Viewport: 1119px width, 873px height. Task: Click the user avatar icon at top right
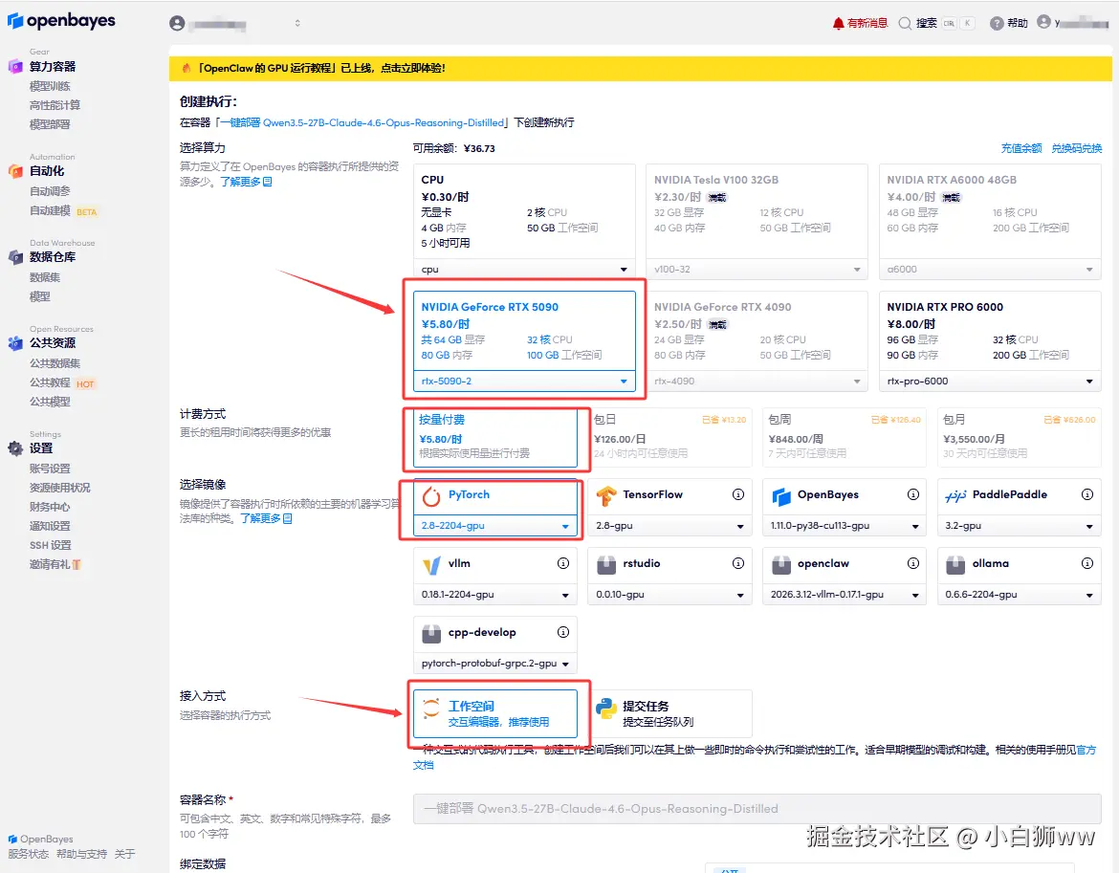click(1043, 22)
